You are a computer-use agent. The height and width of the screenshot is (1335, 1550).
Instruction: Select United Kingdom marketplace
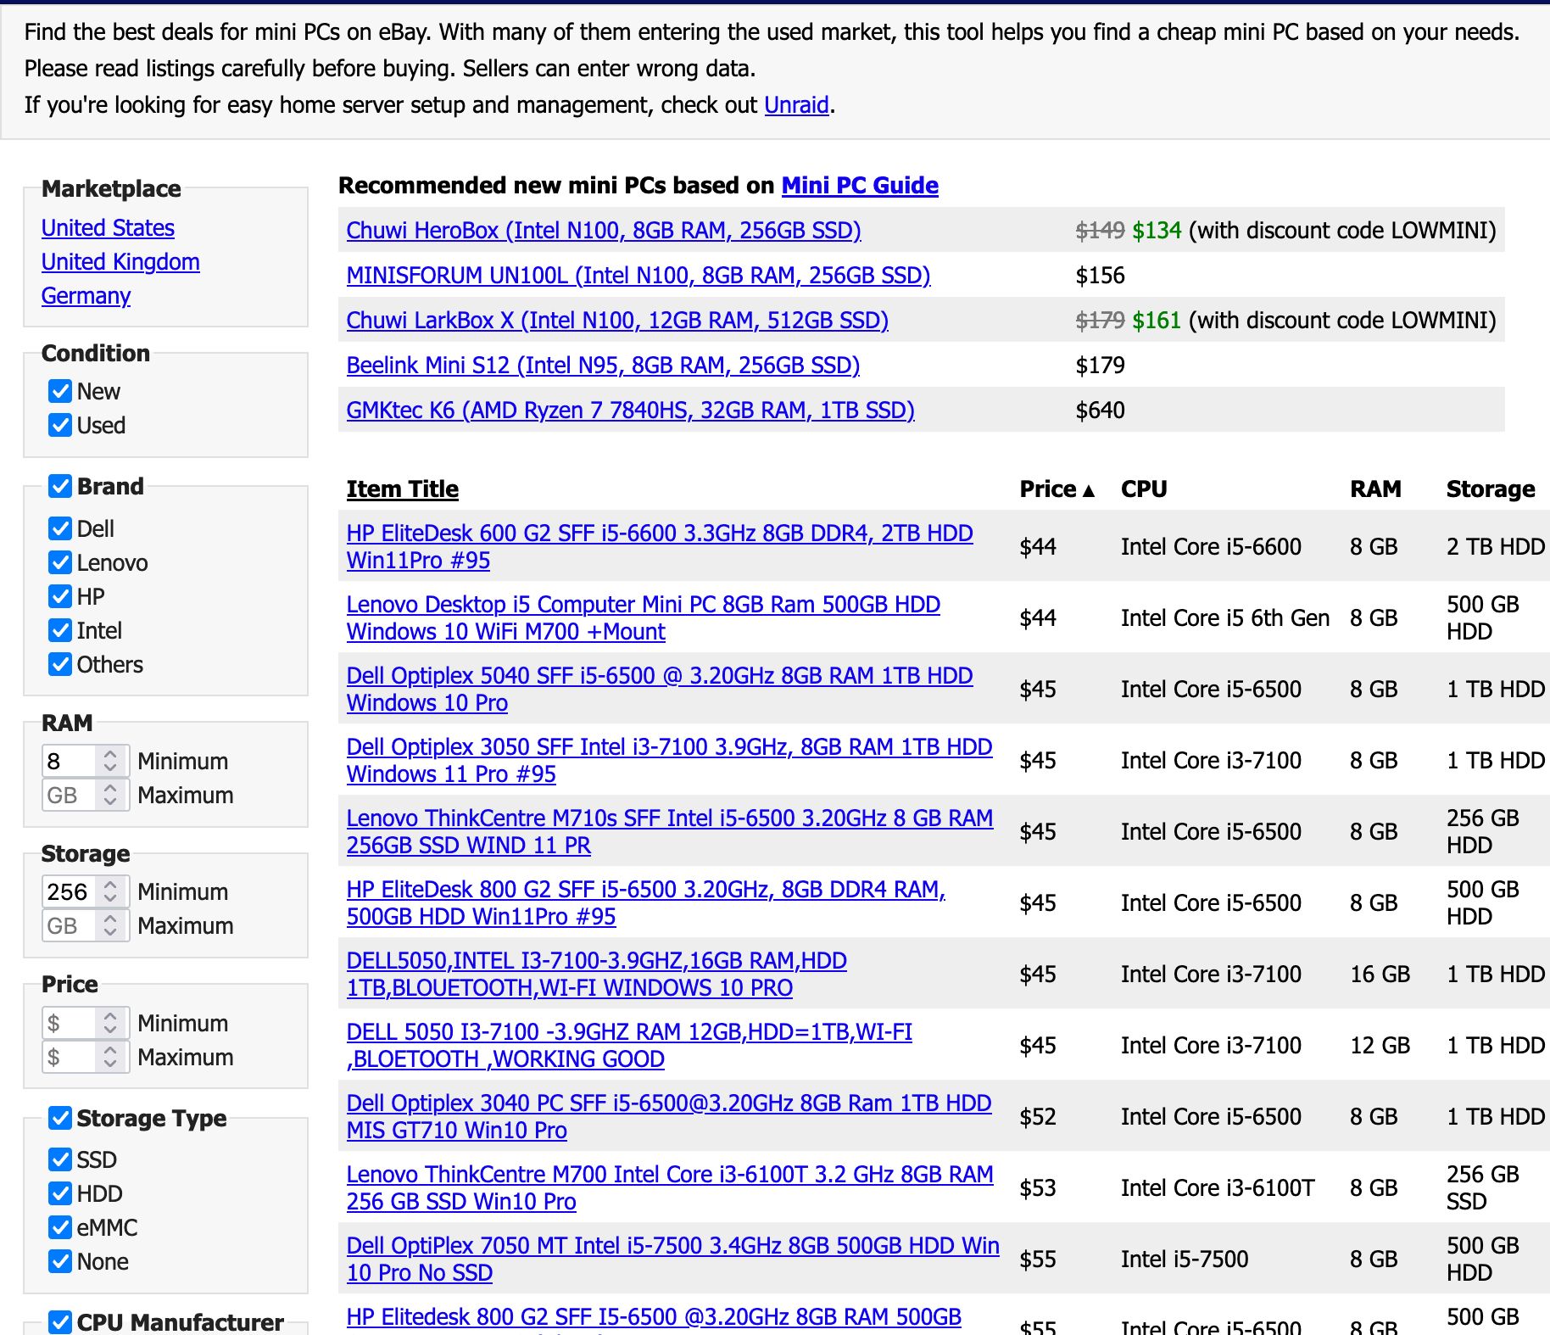(x=120, y=261)
